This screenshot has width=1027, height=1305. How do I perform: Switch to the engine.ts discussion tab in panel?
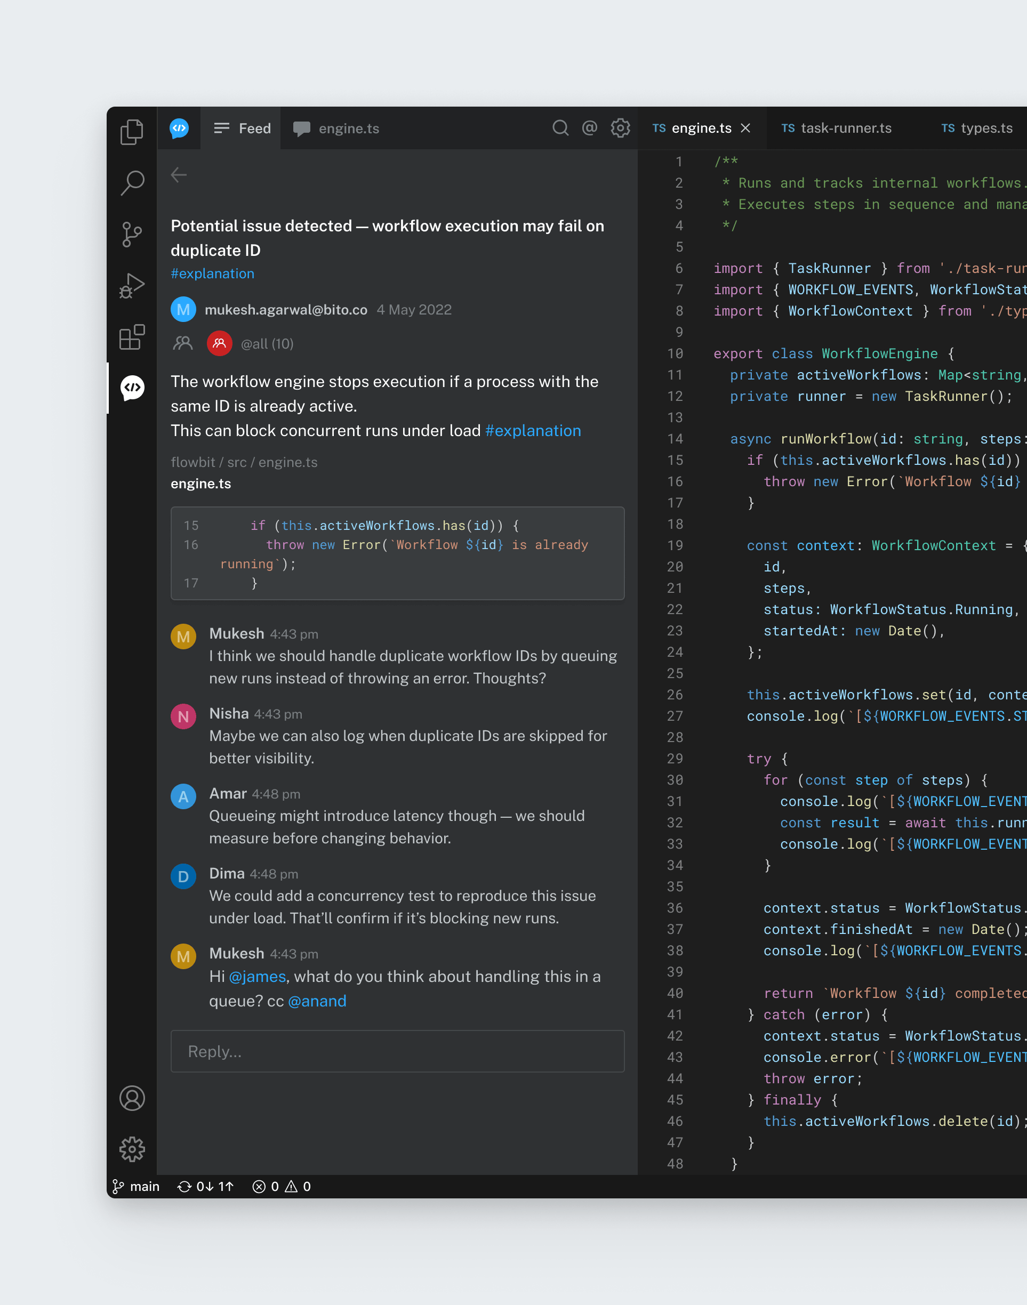pyautogui.click(x=336, y=128)
